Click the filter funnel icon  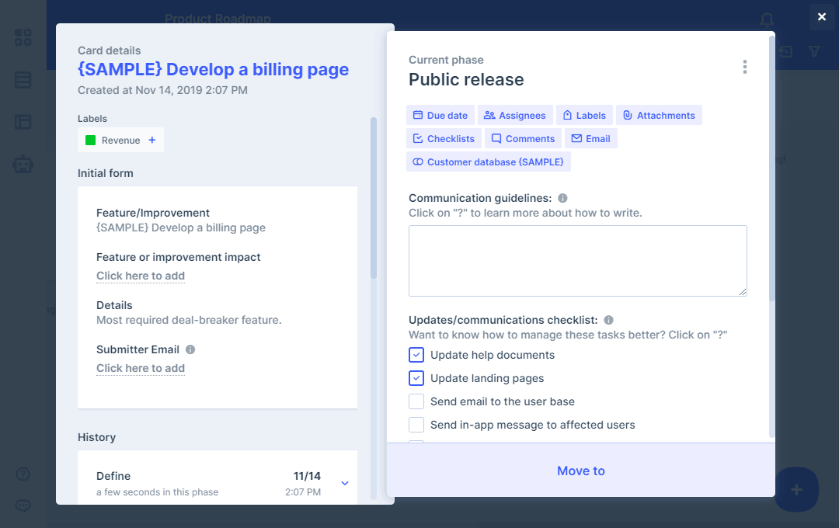click(814, 51)
